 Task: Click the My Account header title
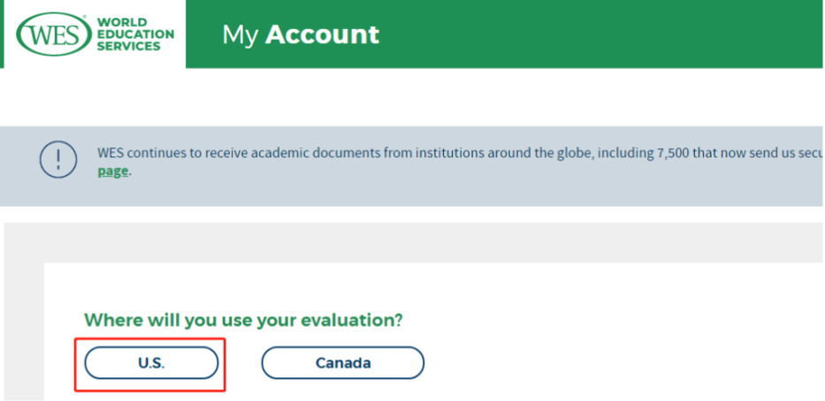click(300, 34)
